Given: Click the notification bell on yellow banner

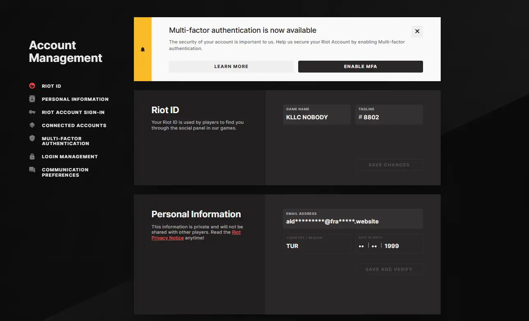Looking at the screenshot, I should click(x=143, y=50).
